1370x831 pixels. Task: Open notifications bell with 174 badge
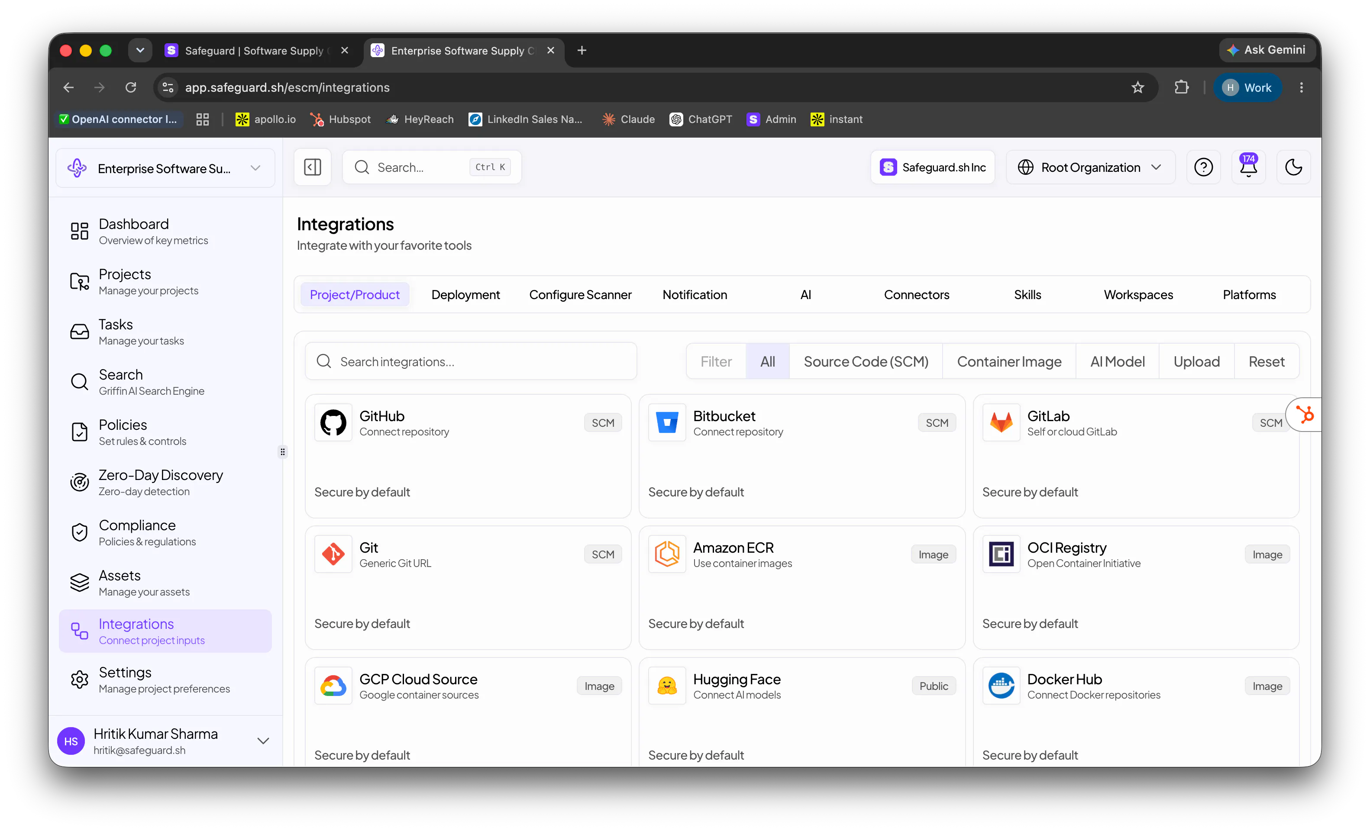click(x=1248, y=167)
